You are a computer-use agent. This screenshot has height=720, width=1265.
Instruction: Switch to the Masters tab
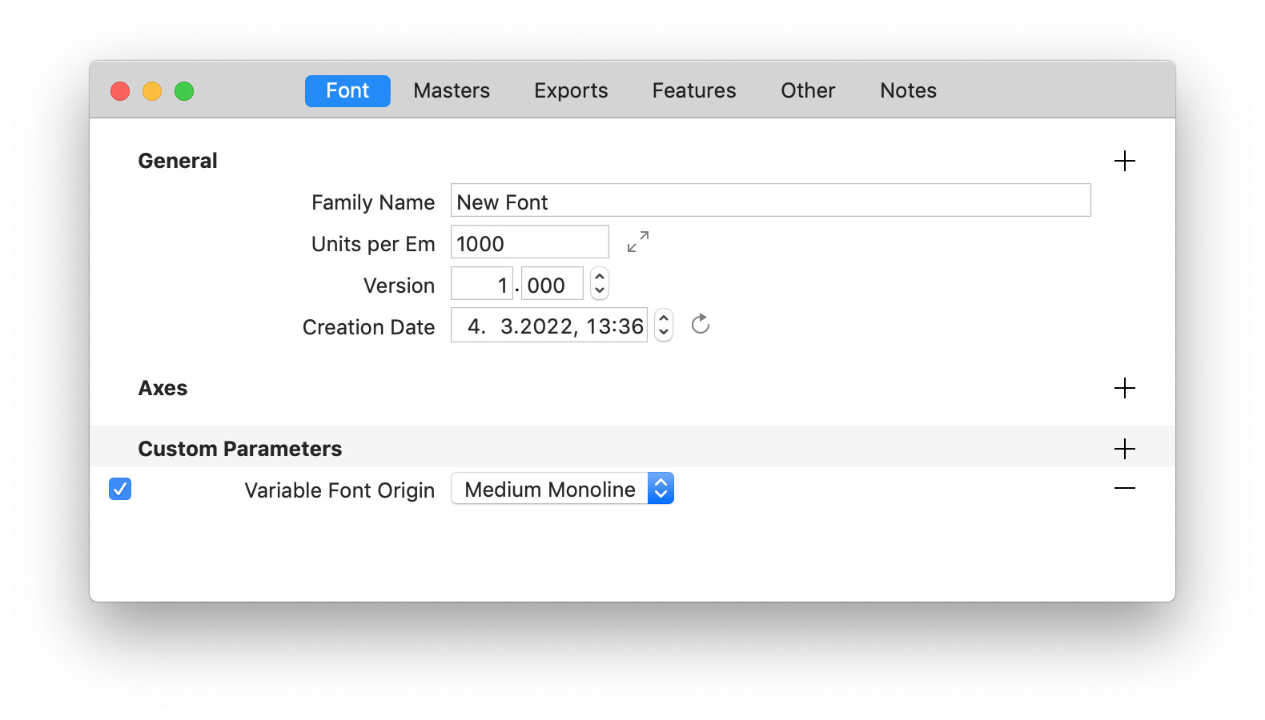click(452, 91)
